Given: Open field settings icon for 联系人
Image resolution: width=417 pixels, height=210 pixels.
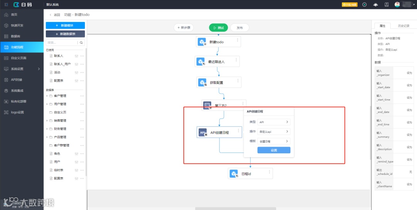Looking at the screenshot, I should point(76,56).
